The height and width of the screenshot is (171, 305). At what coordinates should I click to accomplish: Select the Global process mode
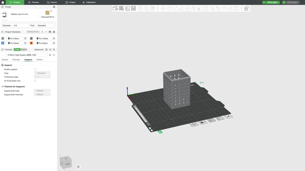click(17, 50)
